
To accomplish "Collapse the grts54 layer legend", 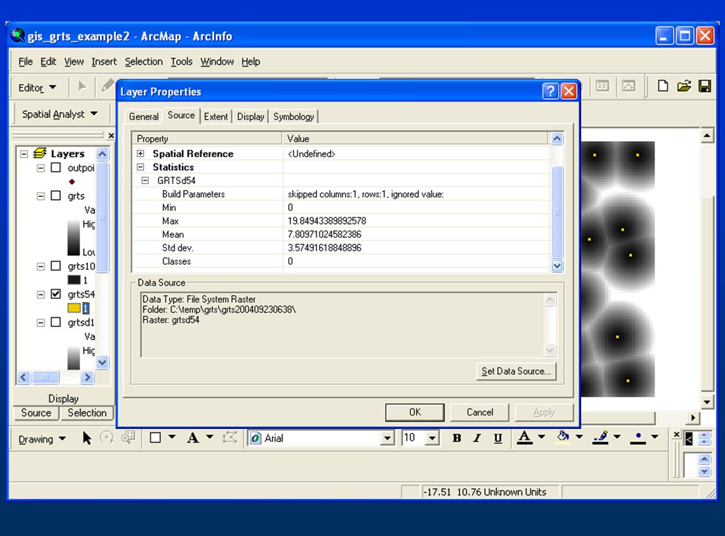I will click(x=41, y=294).
